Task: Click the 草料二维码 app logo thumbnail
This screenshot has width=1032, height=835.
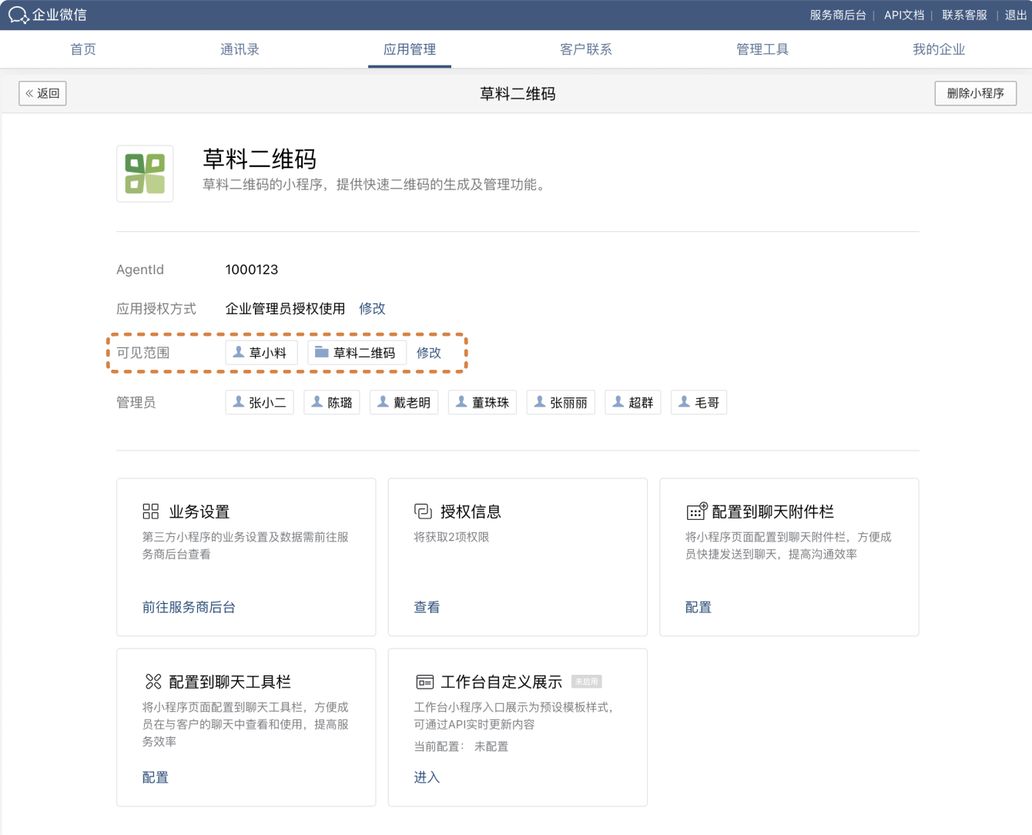Action: [x=145, y=173]
